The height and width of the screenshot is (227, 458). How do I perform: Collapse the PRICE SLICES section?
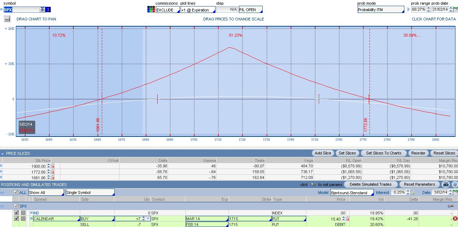(3, 153)
